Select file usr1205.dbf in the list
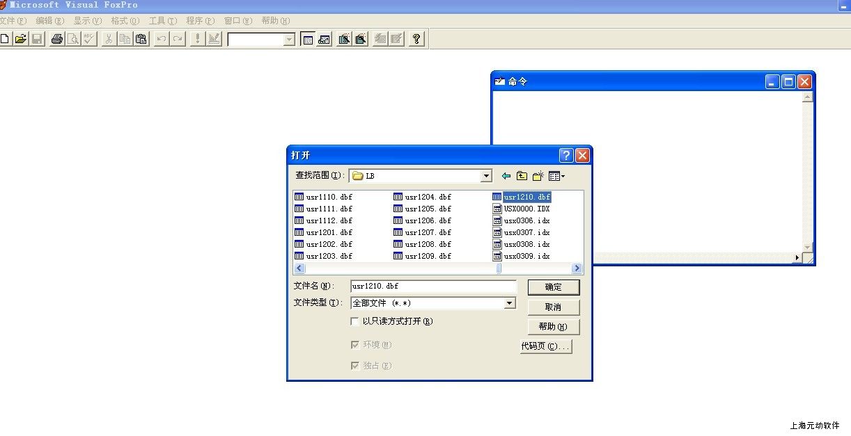Image resolution: width=851 pixels, height=436 pixels. tap(428, 209)
